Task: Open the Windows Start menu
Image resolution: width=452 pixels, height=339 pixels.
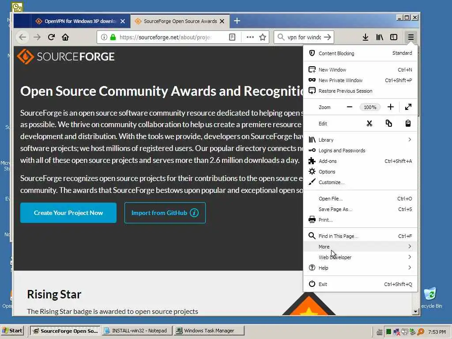Action: coord(12,331)
